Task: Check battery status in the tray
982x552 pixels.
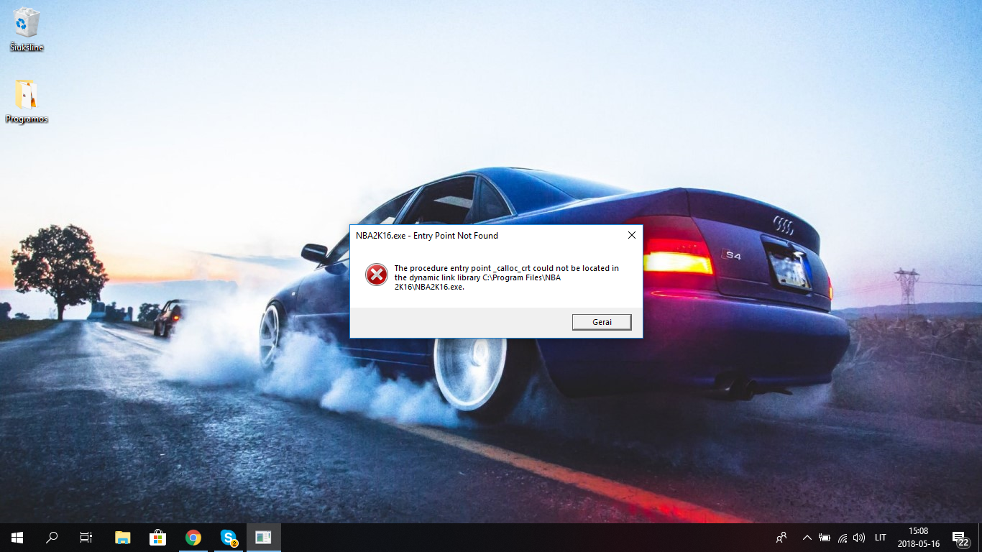Action: (x=825, y=538)
